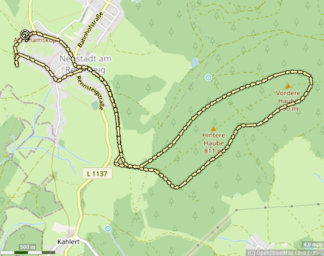Click the Neustadt am Rennsteig town label

tap(85, 64)
